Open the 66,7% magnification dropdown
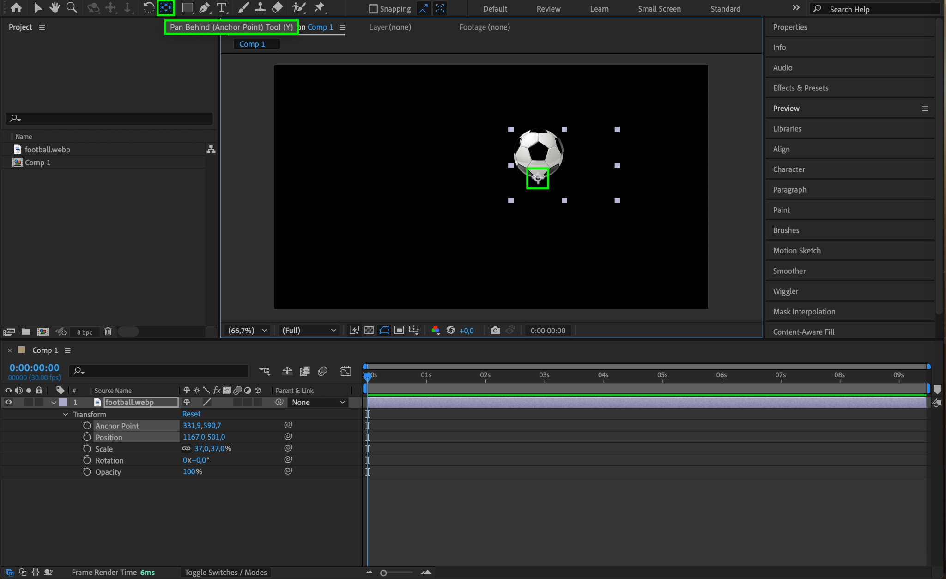 248,330
